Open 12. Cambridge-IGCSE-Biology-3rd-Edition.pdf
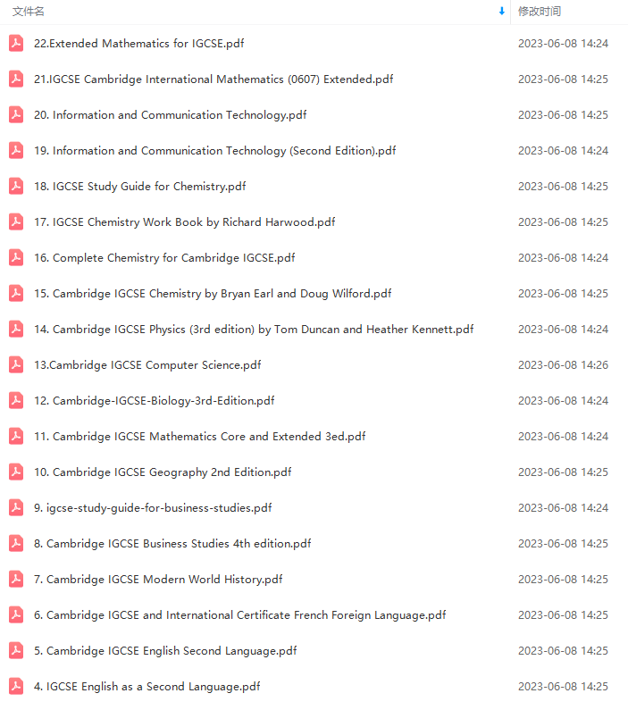This screenshot has height=710, width=628. [x=155, y=401]
